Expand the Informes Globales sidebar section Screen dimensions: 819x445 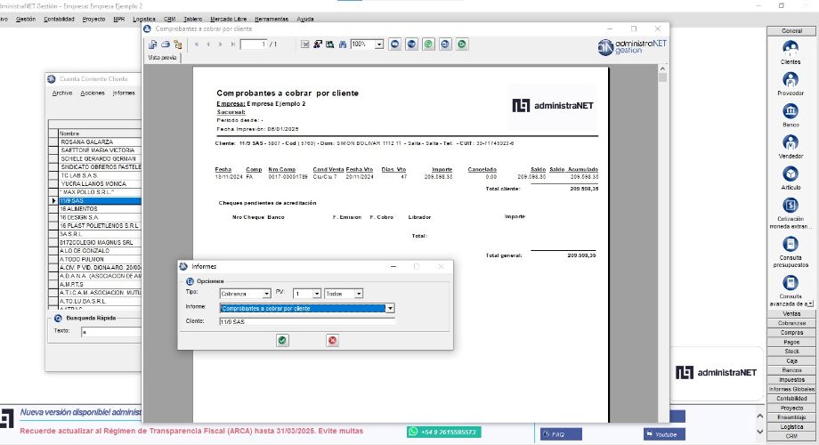click(x=791, y=389)
